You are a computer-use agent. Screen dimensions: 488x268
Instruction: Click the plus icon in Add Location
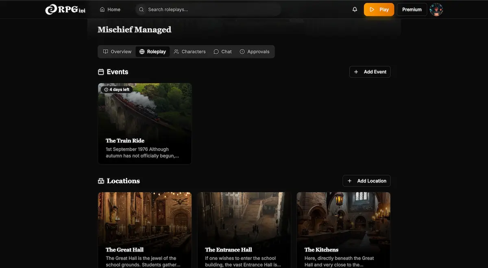[350, 181]
